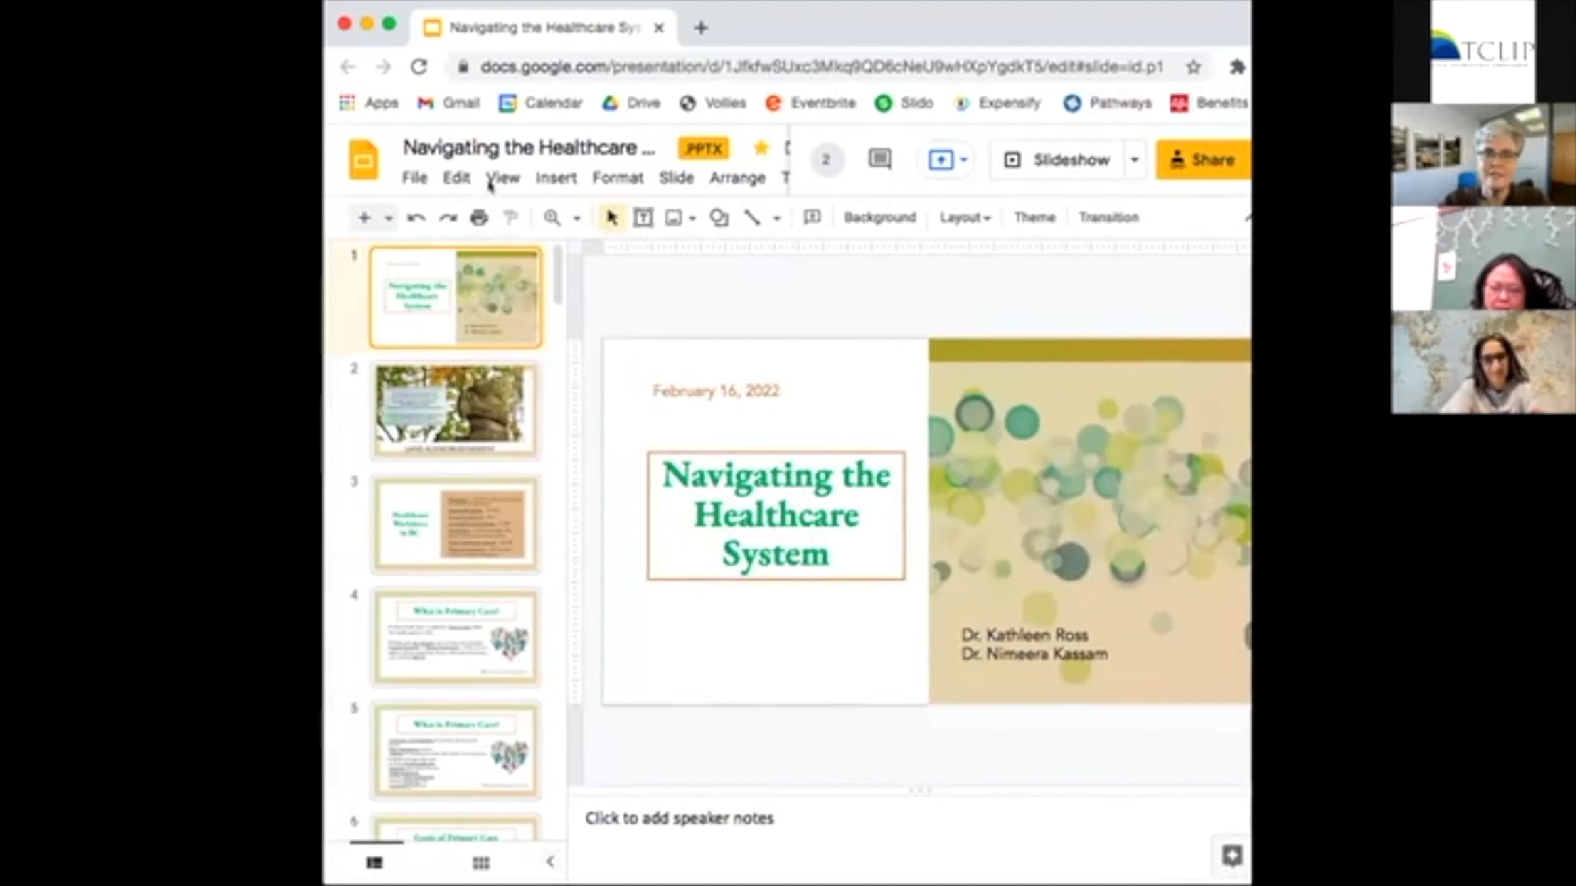
Task: Select slide 3 thumbnail in filmstrip
Action: pyautogui.click(x=455, y=524)
